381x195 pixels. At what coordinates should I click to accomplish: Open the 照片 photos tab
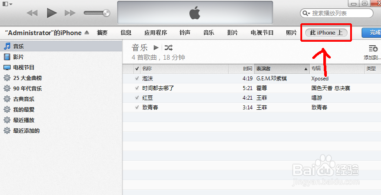tap(291, 32)
